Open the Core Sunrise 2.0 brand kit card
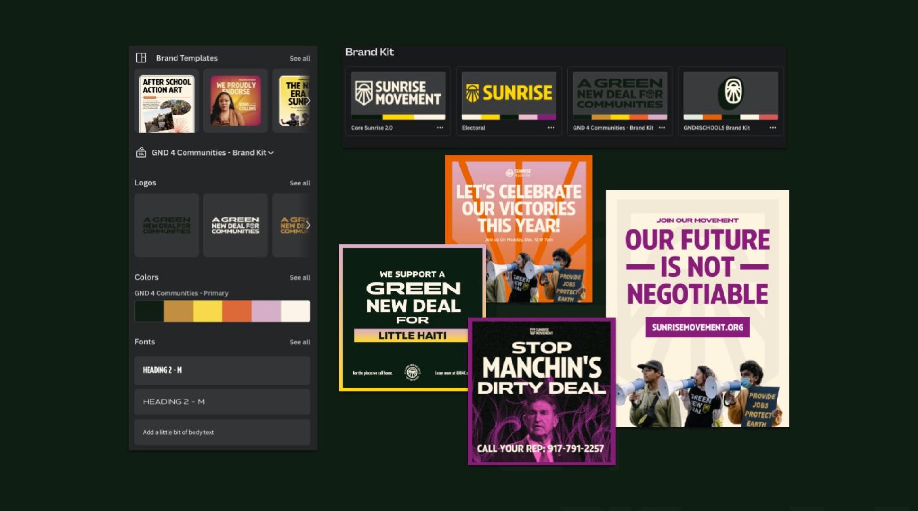The image size is (918, 511). [398, 101]
